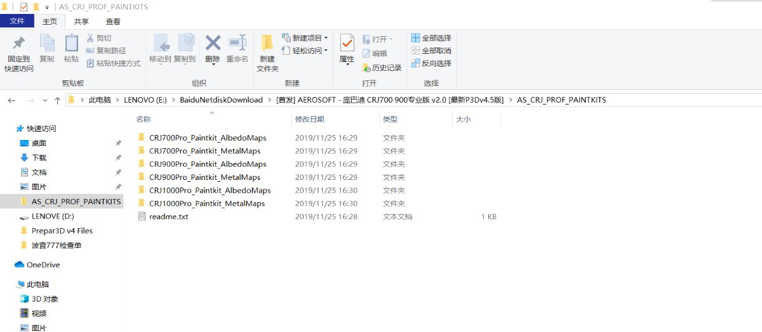Sort by Date modified (修改日期) column
Image resolution: width=762 pixels, height=332 pixels.
310,119
